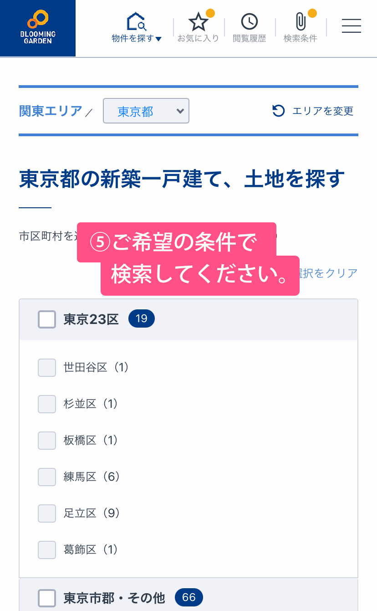The width and height of the screenshot is (377, 611).
Task: Click the エリアを変更 reload icon
Action: point(278,111)
